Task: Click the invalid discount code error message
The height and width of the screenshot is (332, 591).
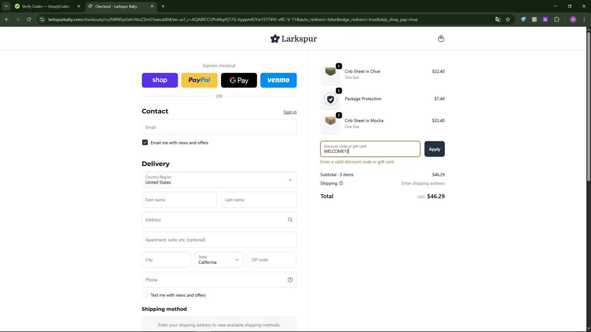Action: [357, 162]
